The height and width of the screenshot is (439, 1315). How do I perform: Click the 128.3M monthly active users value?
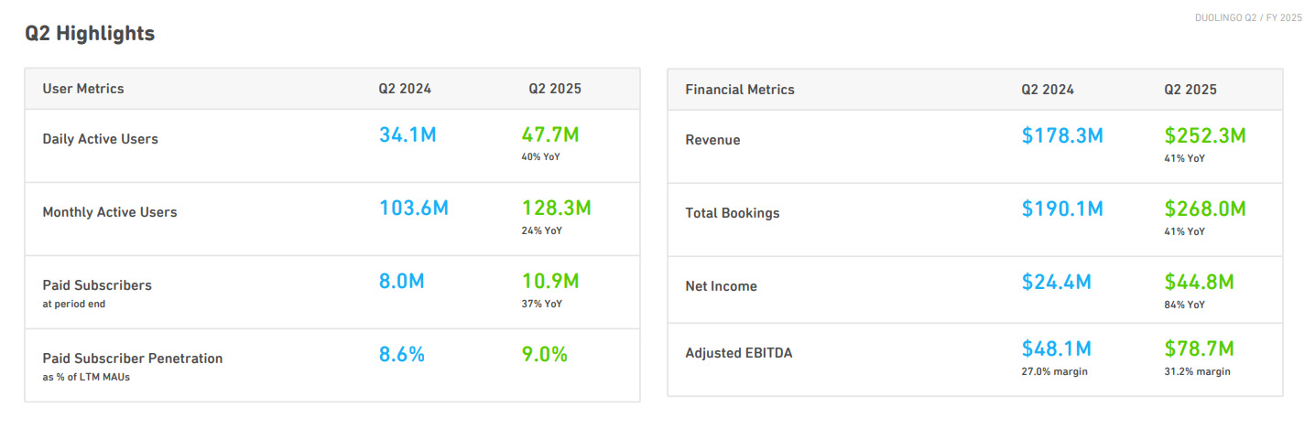[556, 209]
